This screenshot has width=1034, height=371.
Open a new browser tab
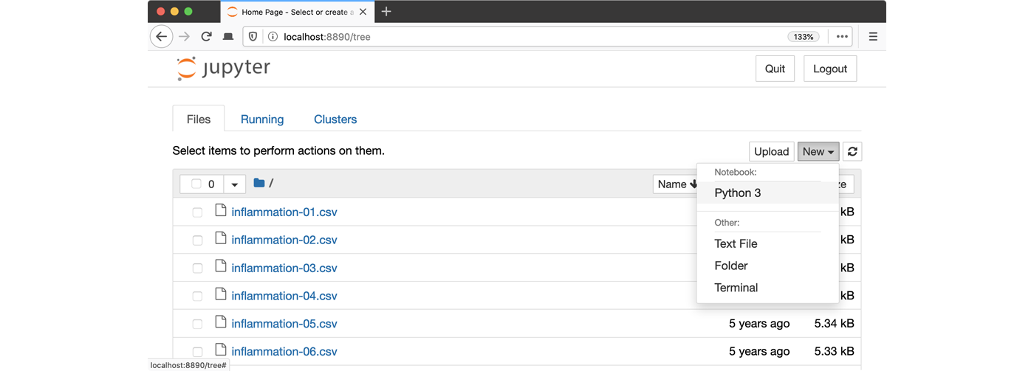pyautogui.click(x=386, y=12)
